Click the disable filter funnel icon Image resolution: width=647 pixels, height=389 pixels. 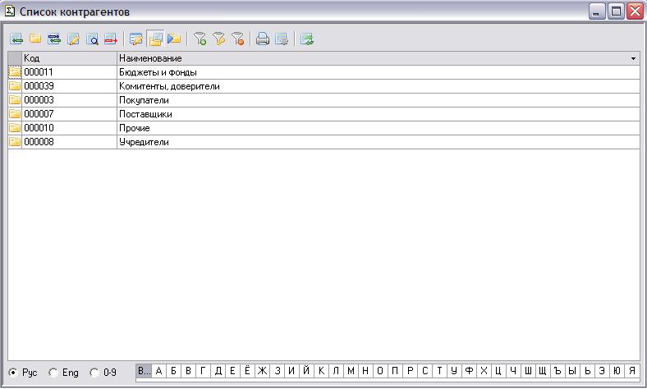[237, 39]
